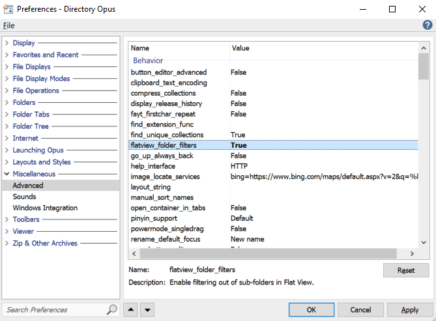This screenshot has height=321, width=436.
Task: Expand the Toolbars category
Action: pos(7,219)
